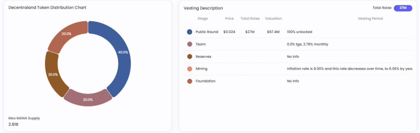The image size is (420, 133).
Task: Click the Max MANA Supply label
Action: [24, 118]
